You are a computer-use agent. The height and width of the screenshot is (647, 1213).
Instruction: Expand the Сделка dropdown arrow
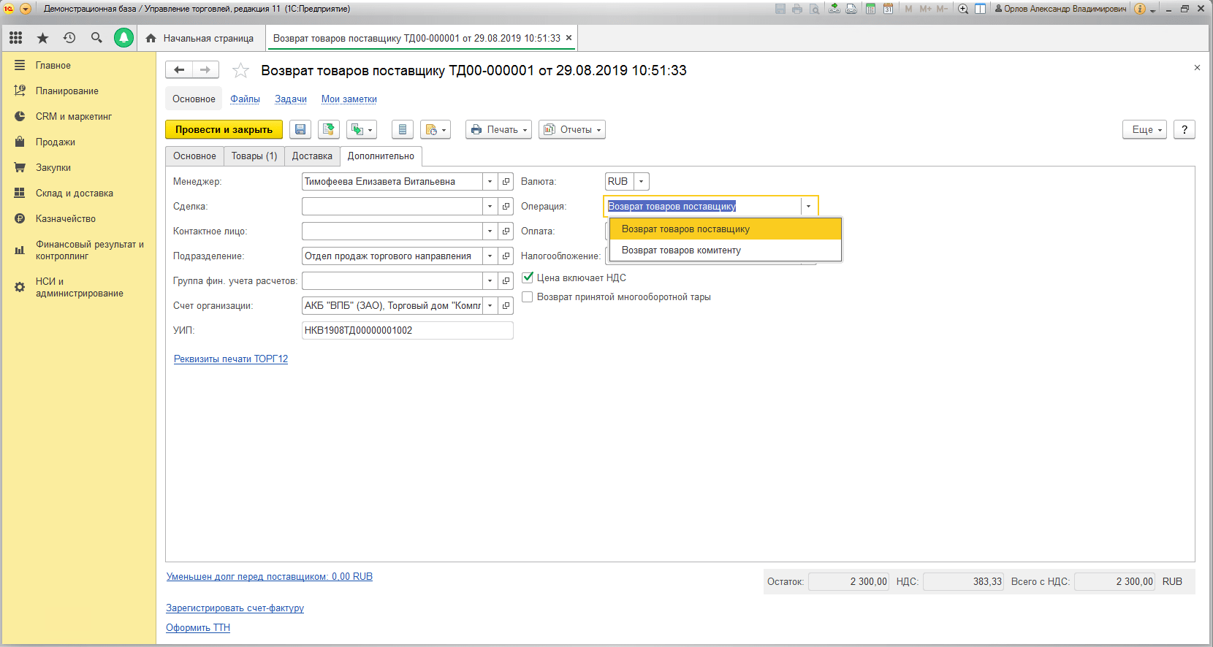[x=490, y=207]
